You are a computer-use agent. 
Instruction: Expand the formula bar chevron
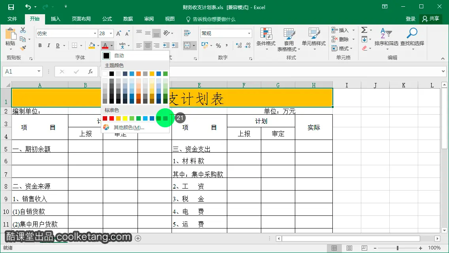tap(443, 71)
